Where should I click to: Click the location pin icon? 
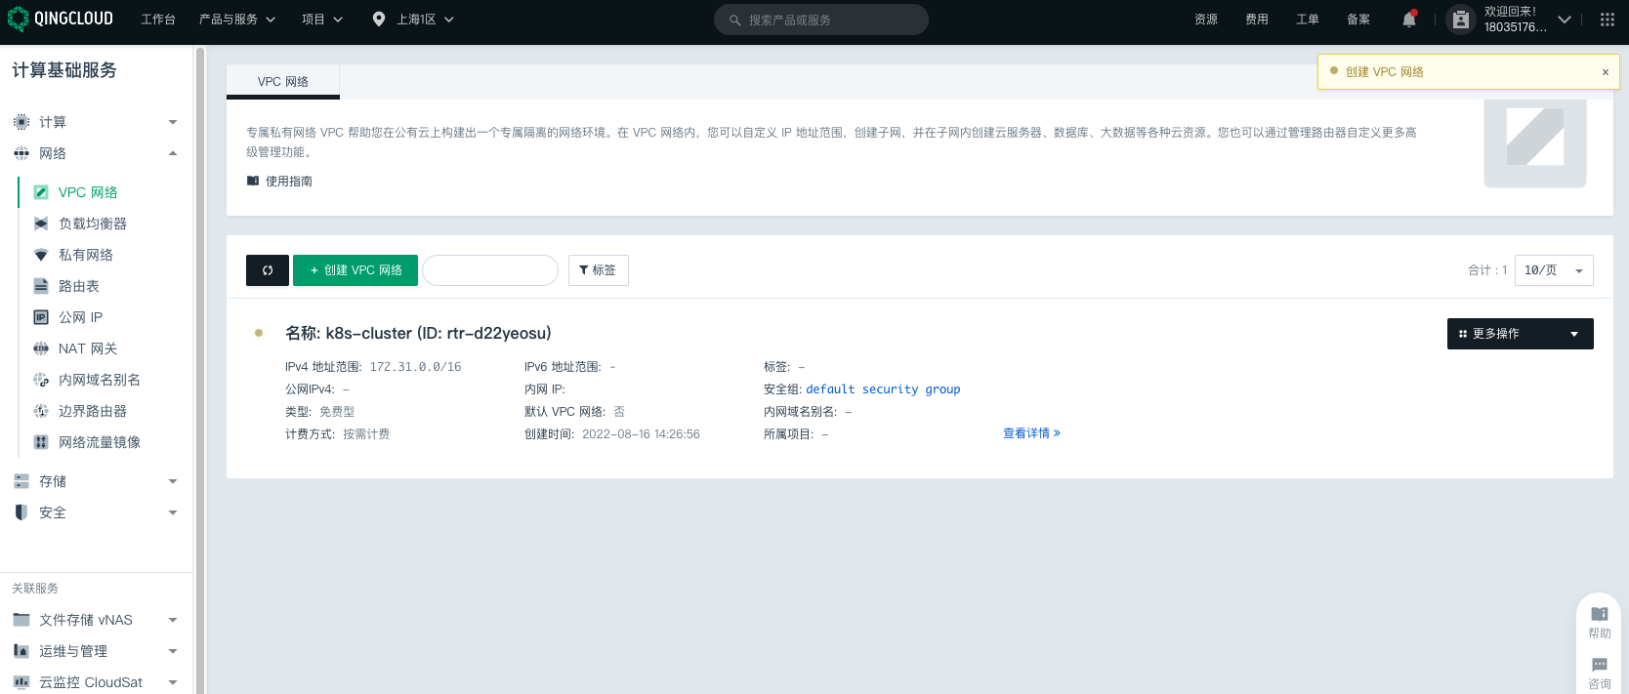(x=379, y=20)
